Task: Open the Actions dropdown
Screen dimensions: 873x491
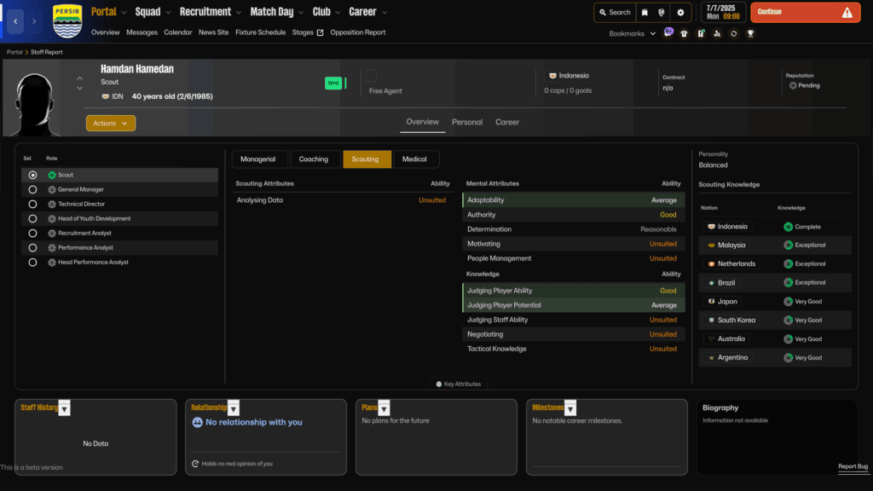Action: (110, 123)
